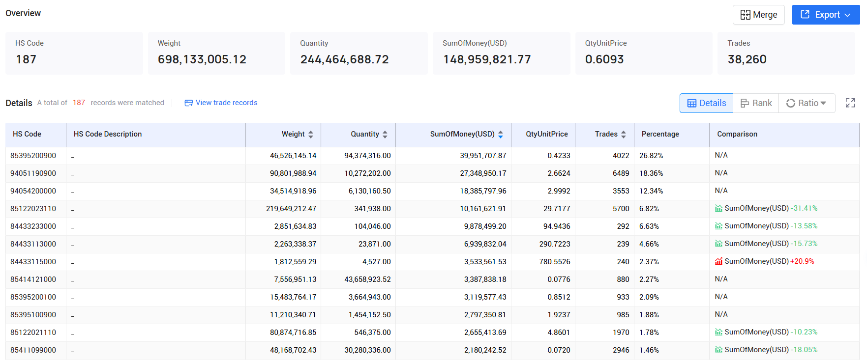Select HS code 85395200100
The height and width of the screenshot is (360, 867).
click(x=33, y=297)
